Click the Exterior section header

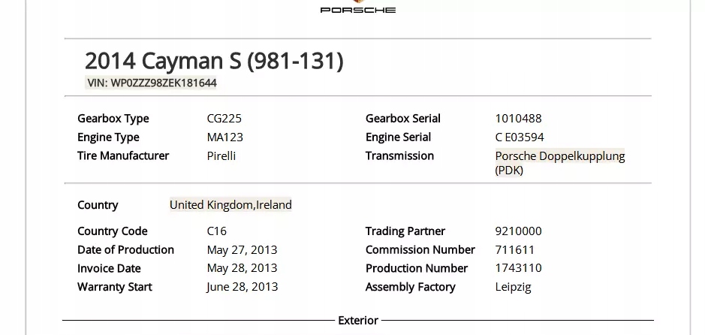(358, 321)
